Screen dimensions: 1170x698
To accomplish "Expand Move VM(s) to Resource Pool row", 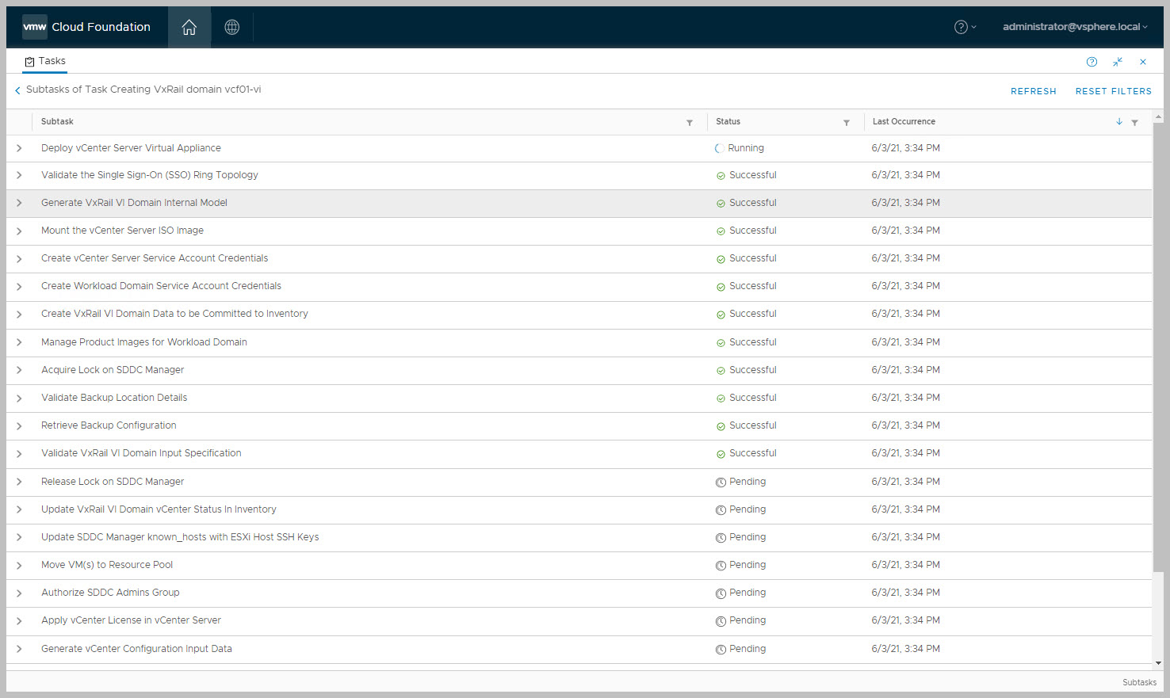I will [19, 566].
